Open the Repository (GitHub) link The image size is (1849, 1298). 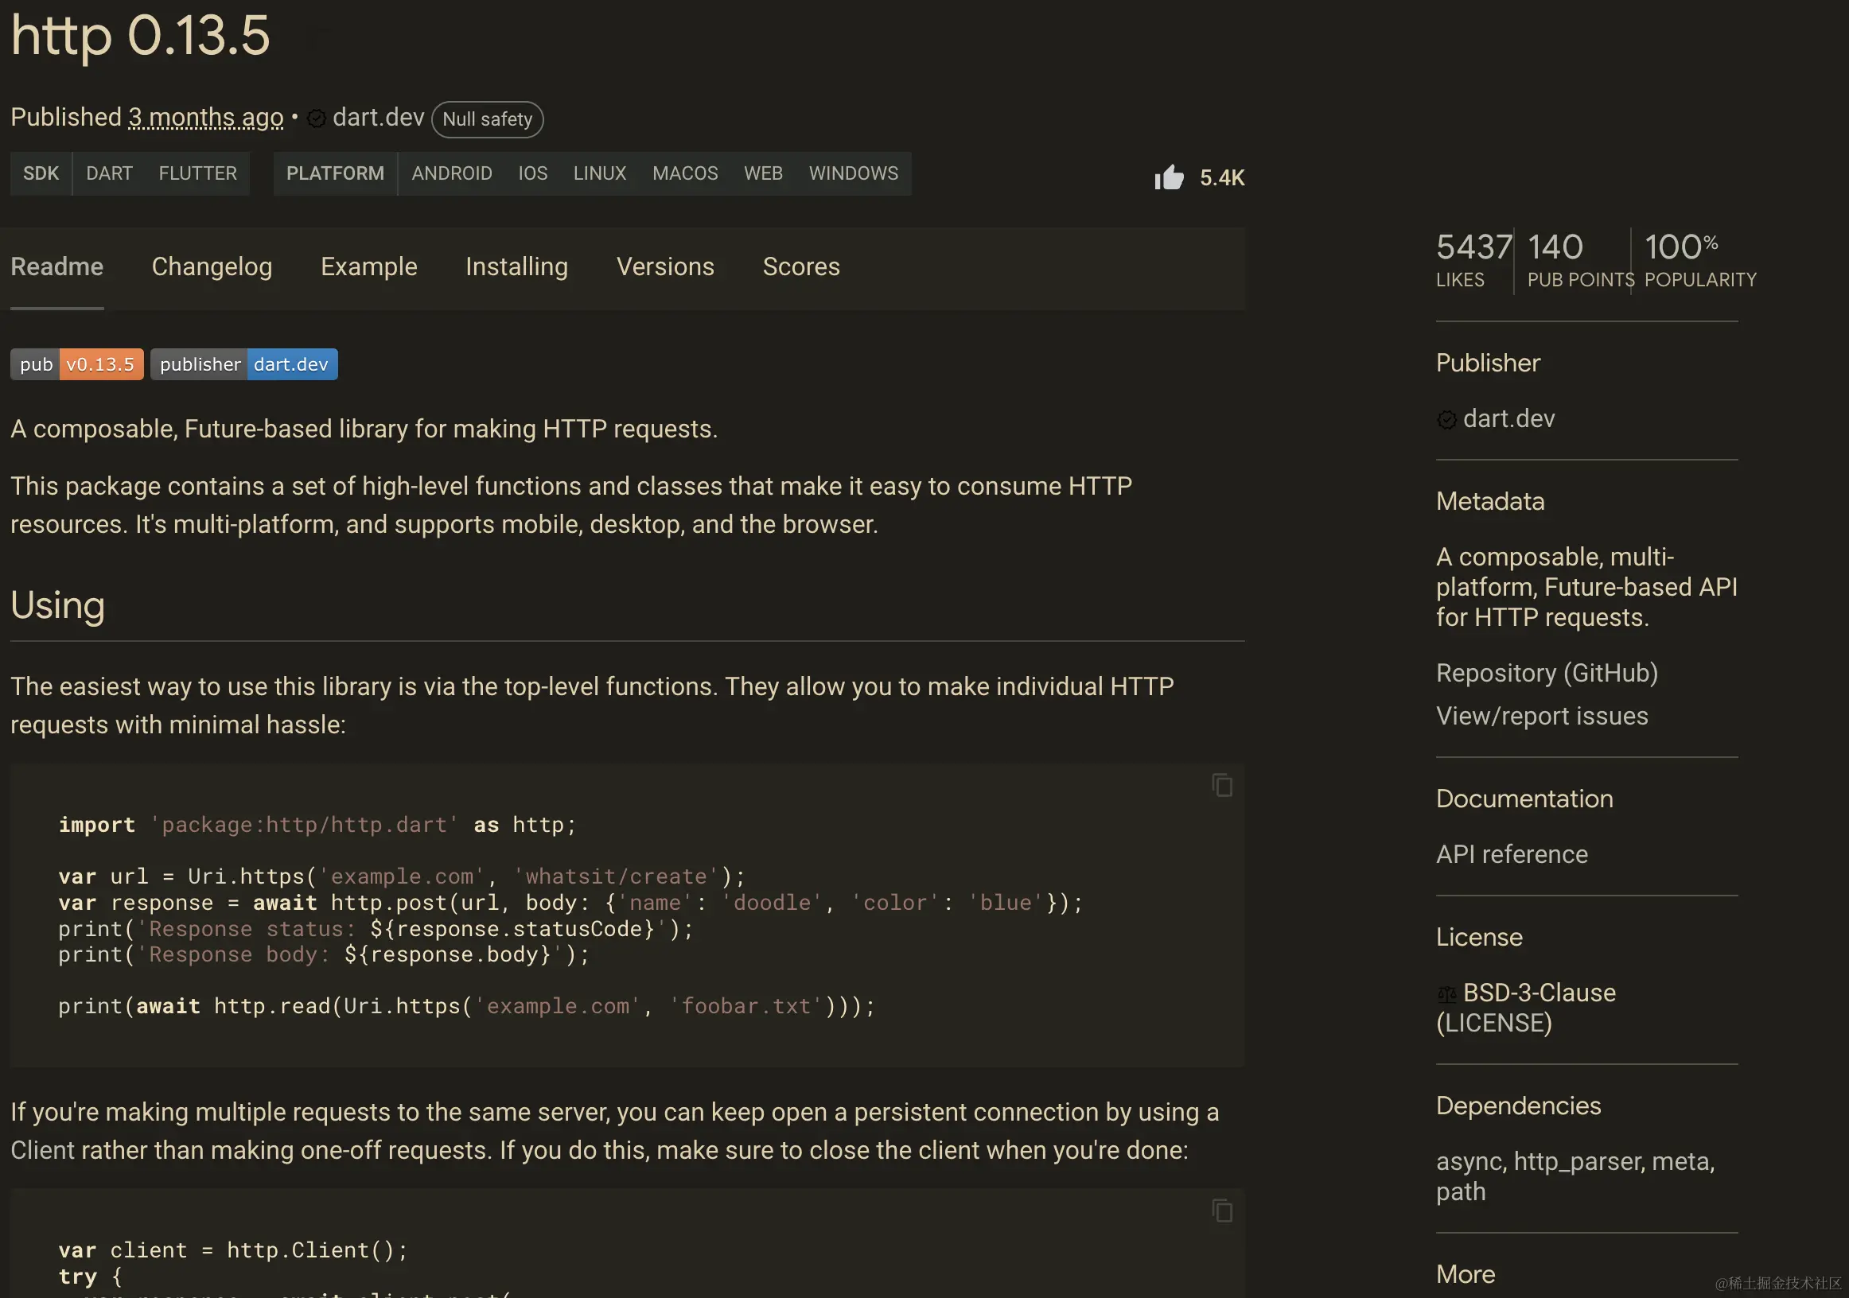tap(1546, 672)
